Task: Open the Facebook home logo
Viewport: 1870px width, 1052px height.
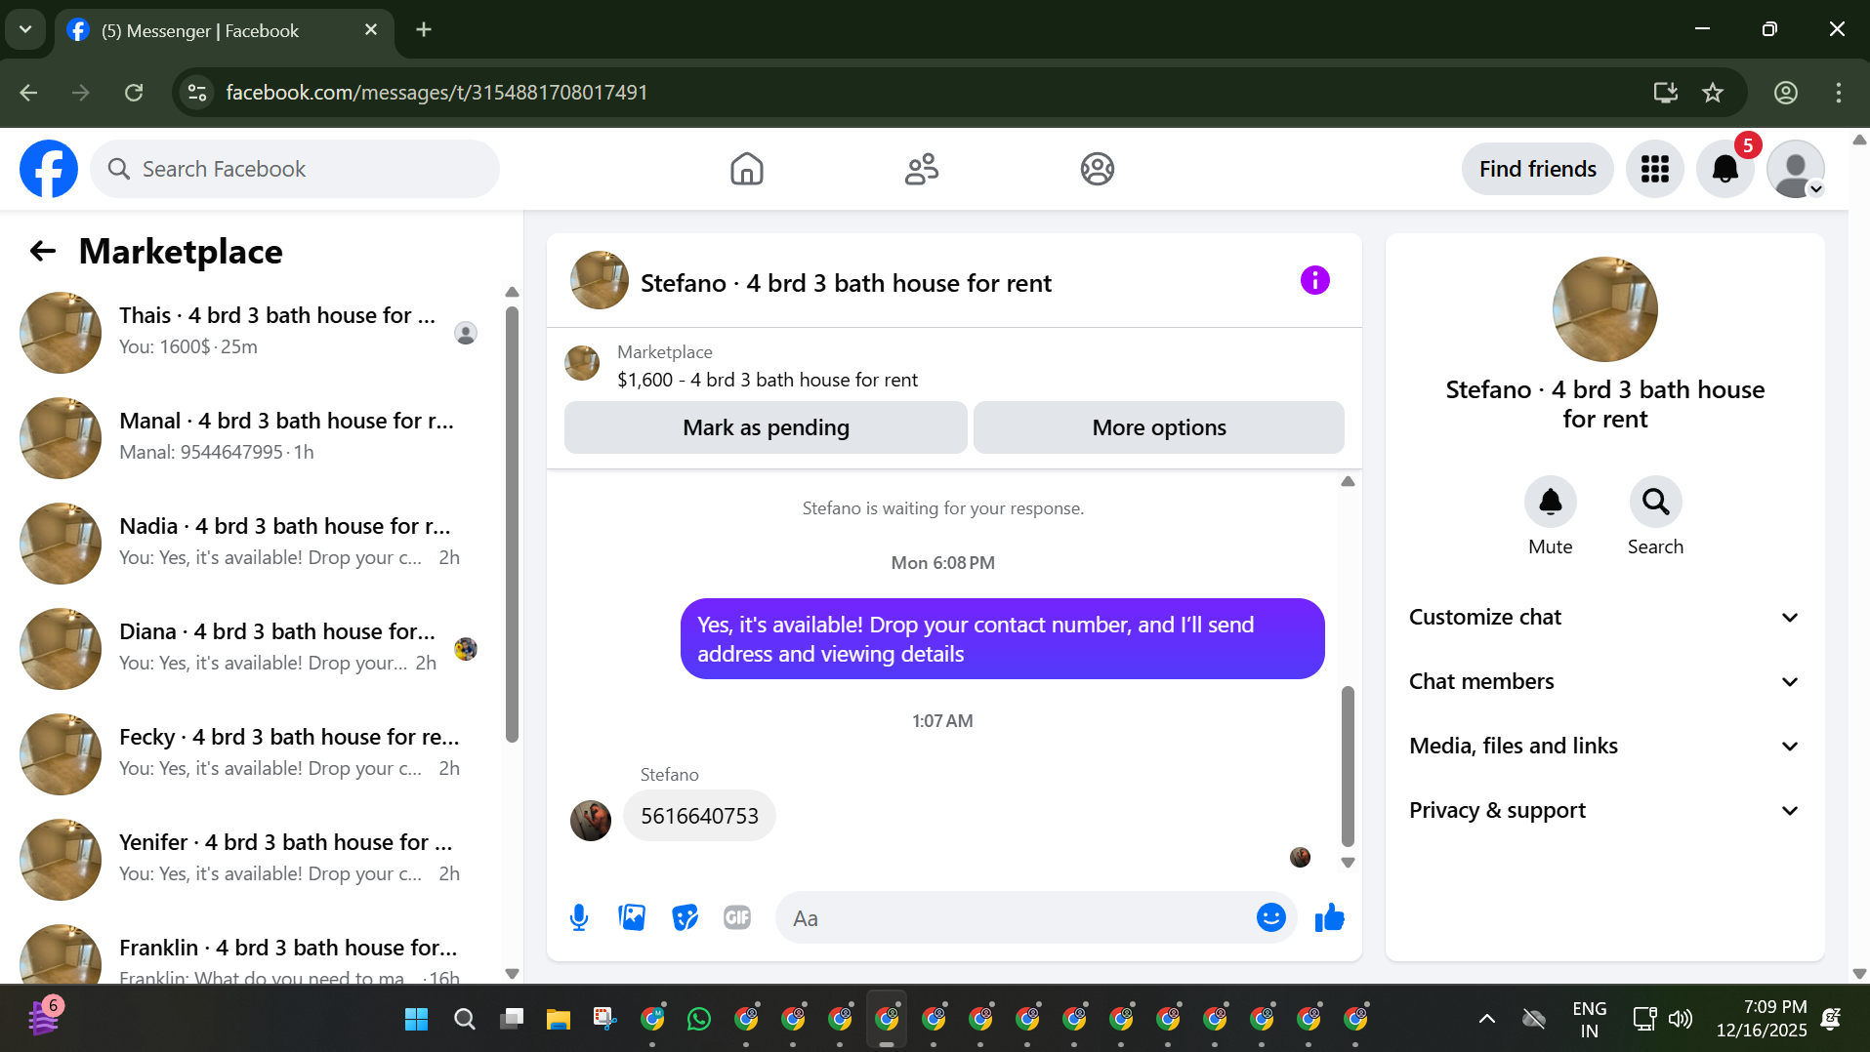Action: 49,169
